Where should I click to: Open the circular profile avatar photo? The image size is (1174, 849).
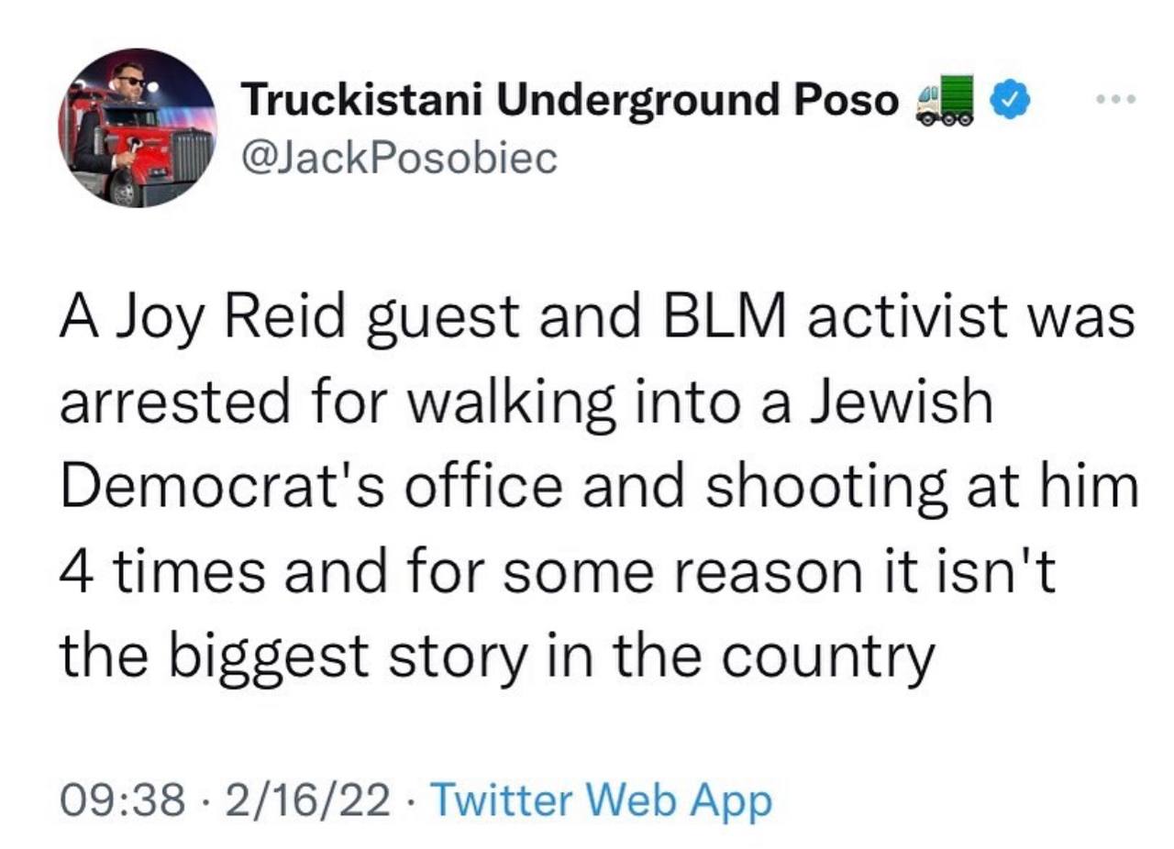tap(138, 127)
